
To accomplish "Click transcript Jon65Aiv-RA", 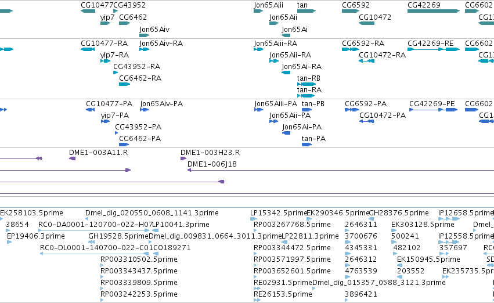I will 161,44.
